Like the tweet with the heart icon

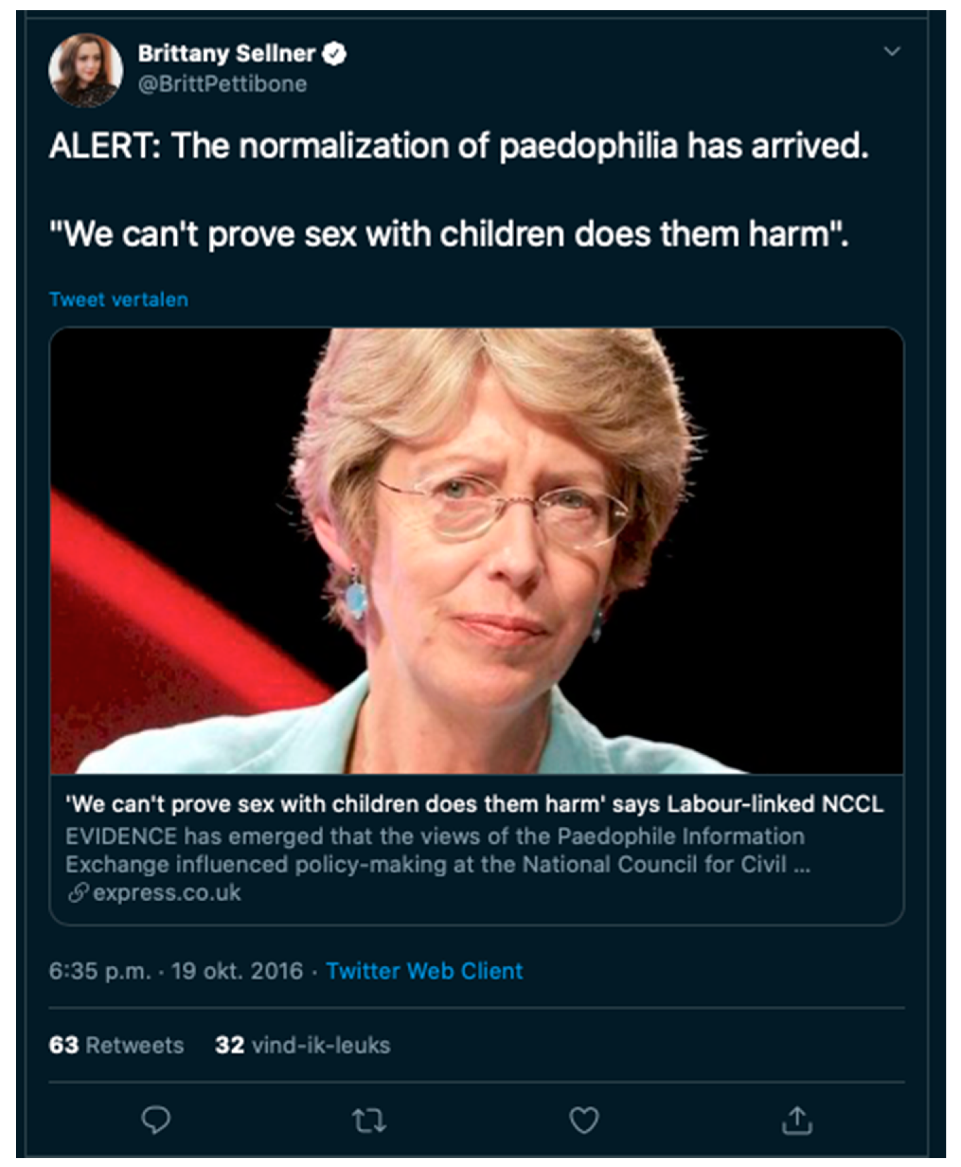[x=584, y=1120]
